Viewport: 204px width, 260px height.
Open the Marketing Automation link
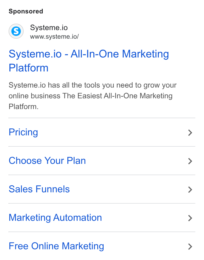55,218
